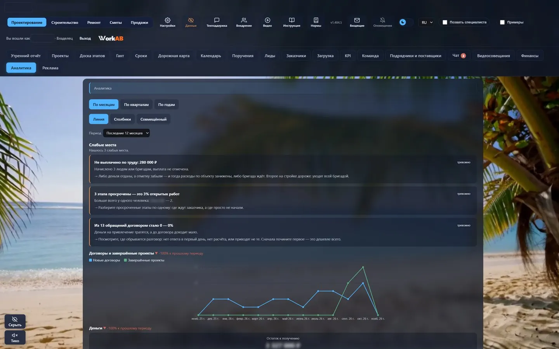Click the WorkAB logo
This screenshot has width=559, height=349.
click(x=111, y=38)
